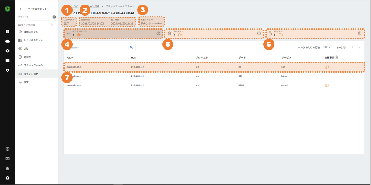This screenshot has height=185, width=371.
Task: Click the help icon on the プロダクト card
Action: pos(259,33)
